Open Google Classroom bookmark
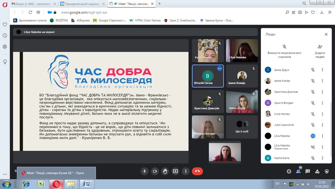This screenshot has height=189, width=335. (x=110, y=20)
